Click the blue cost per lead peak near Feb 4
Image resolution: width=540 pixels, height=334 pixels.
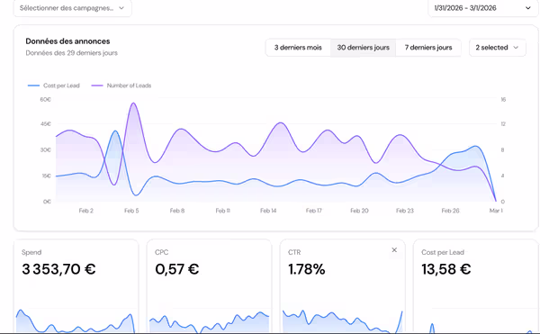pos(115,131)
